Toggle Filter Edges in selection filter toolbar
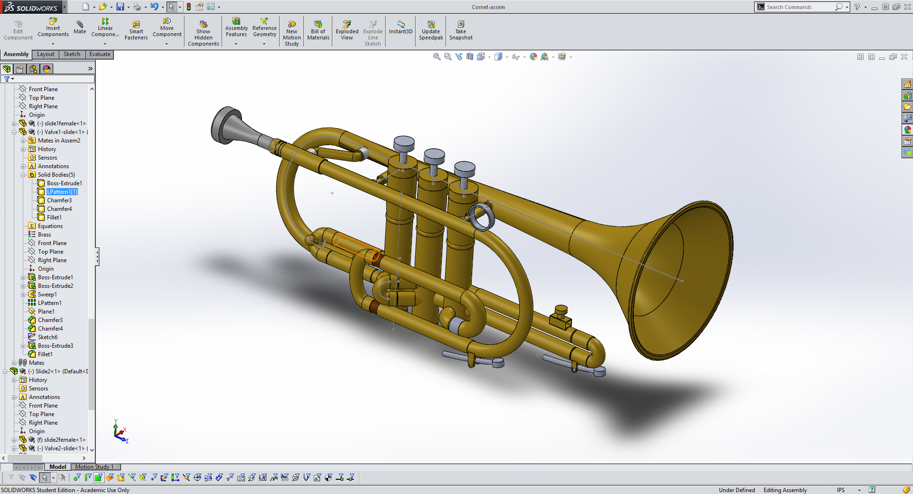This screenshot has height=494, width=913. click(88, 477)
